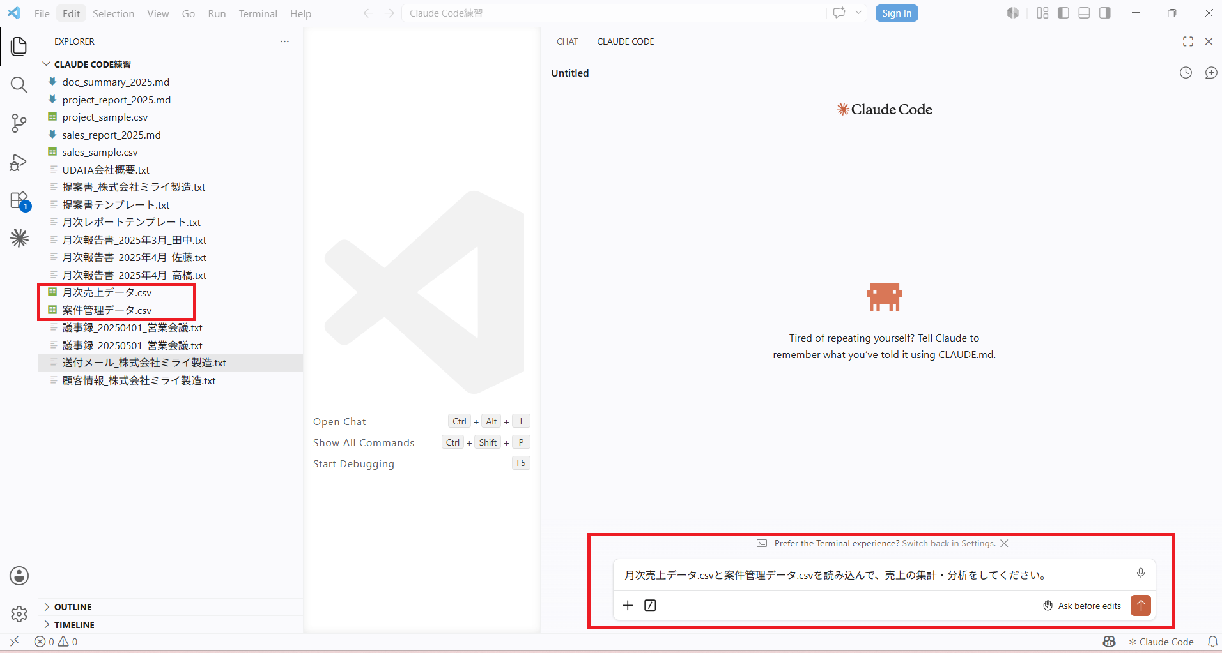Open the Go menu

188,13
